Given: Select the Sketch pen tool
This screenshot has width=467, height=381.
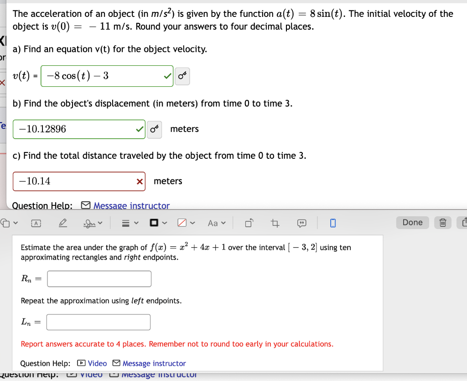Looking at the screenshot, I should (62, 223).
